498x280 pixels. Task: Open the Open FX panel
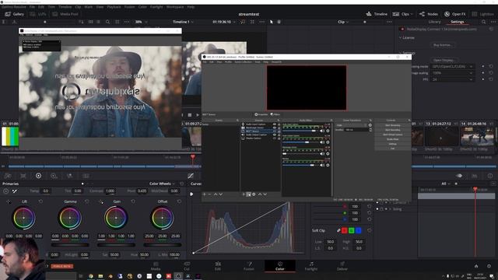[454, 14]
